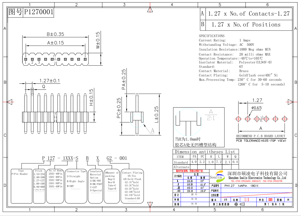Click the right edge centering arrow marker

[290, 102]
